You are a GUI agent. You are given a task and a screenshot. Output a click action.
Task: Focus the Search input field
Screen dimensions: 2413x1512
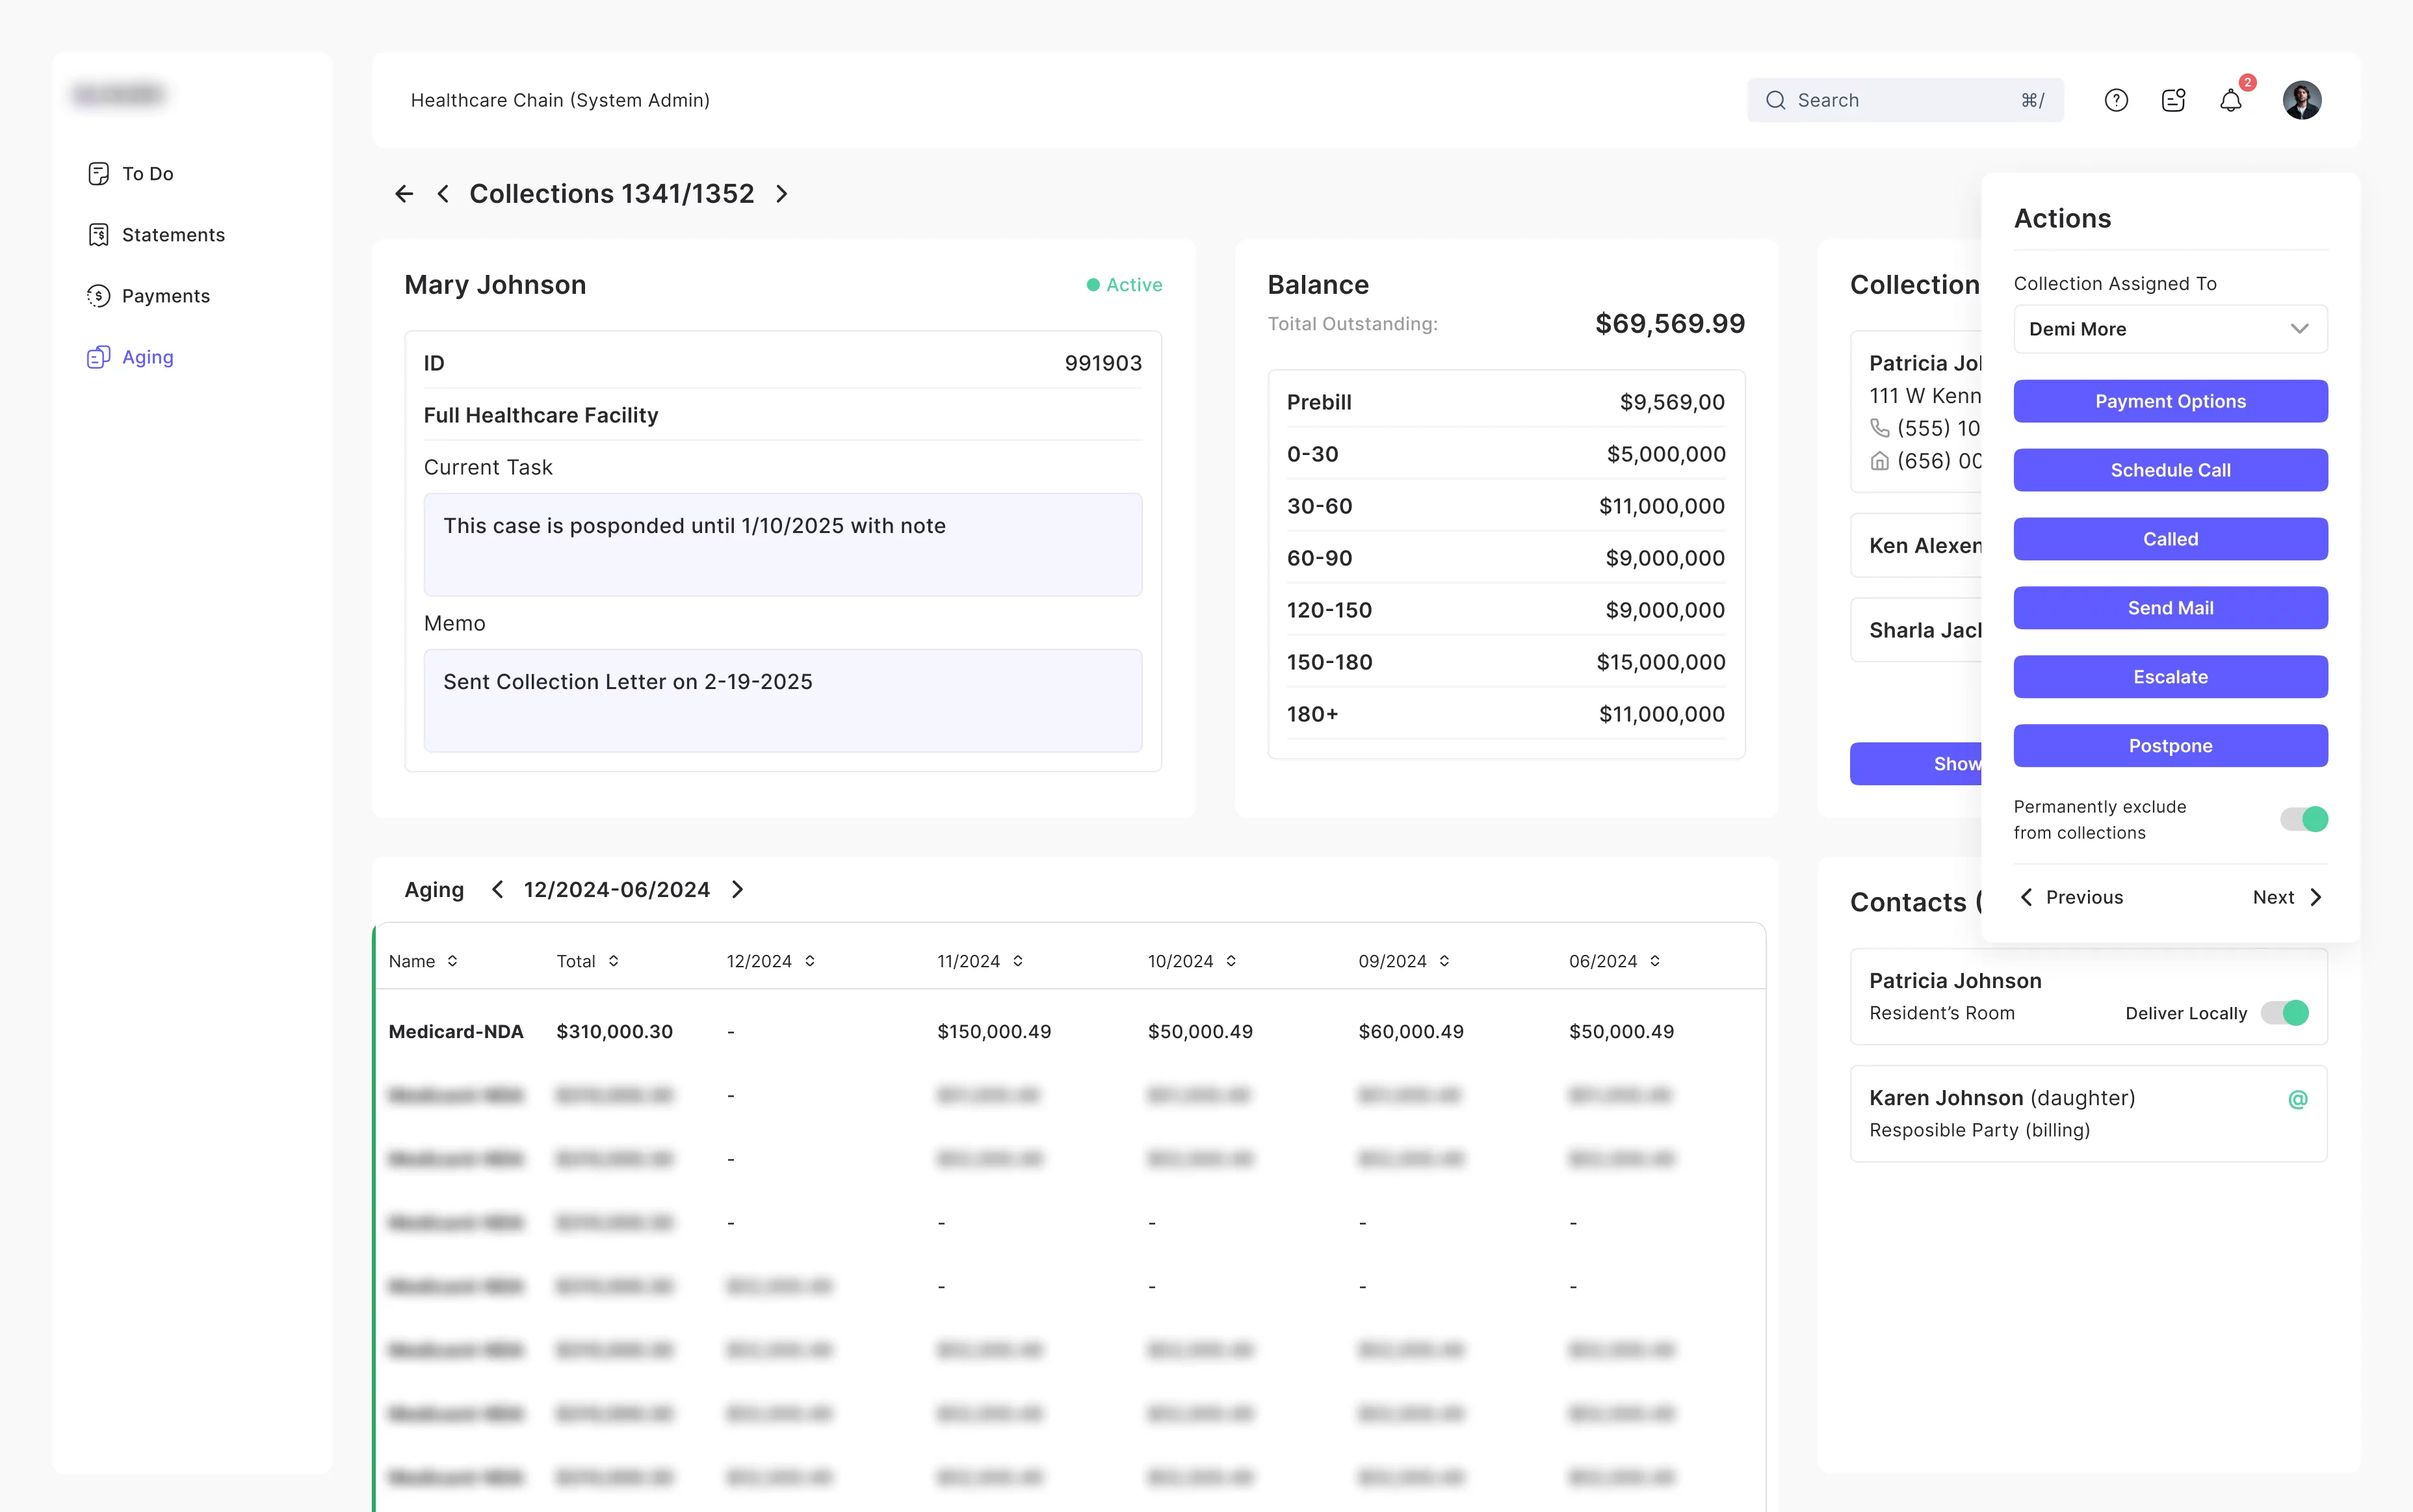1905,100
